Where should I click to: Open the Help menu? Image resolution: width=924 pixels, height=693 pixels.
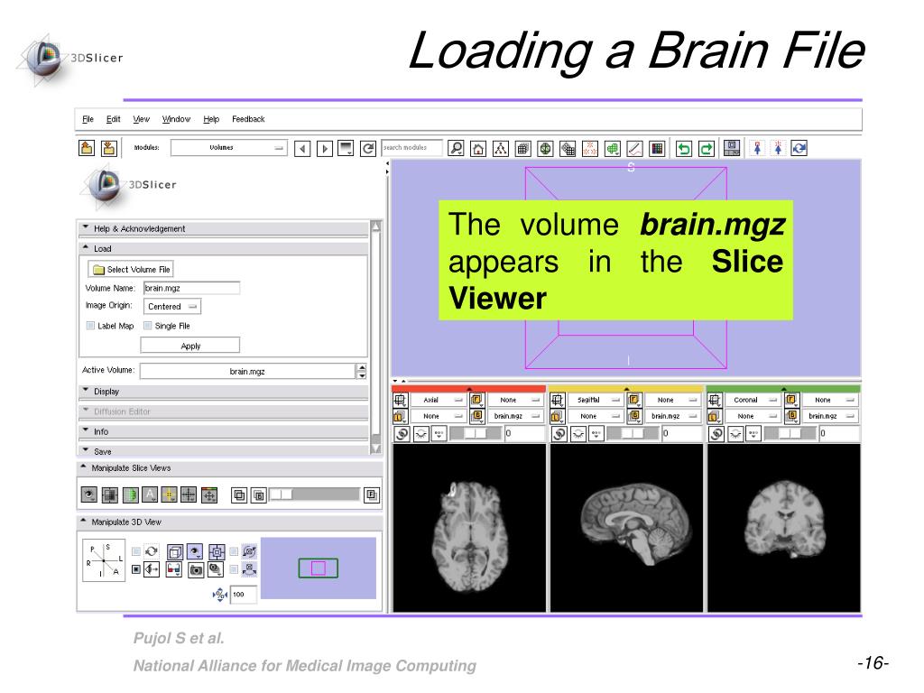click(211, 119)
